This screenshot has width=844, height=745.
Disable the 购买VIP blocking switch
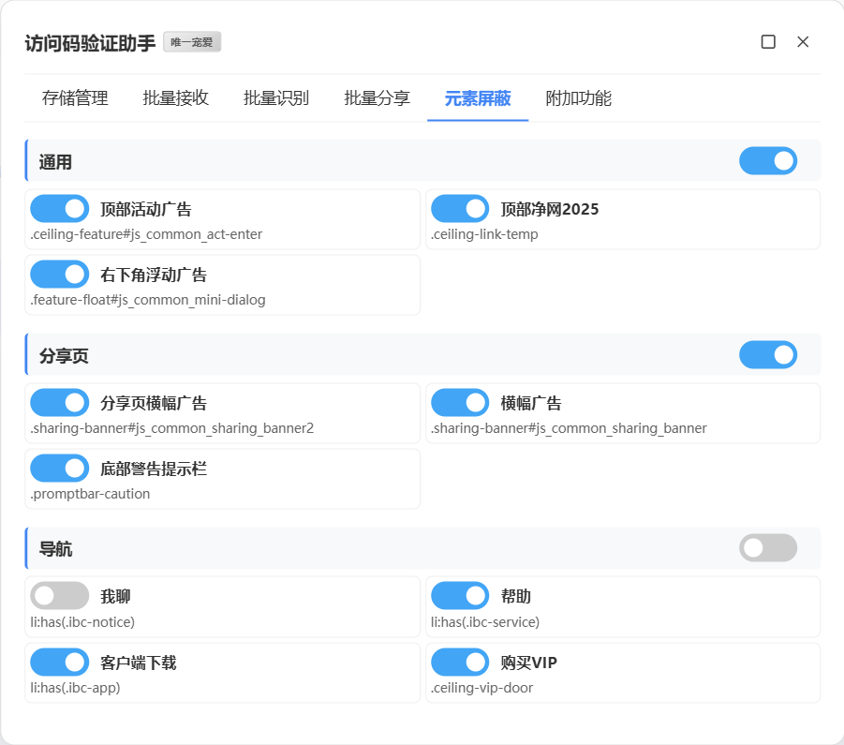(460, 663)
